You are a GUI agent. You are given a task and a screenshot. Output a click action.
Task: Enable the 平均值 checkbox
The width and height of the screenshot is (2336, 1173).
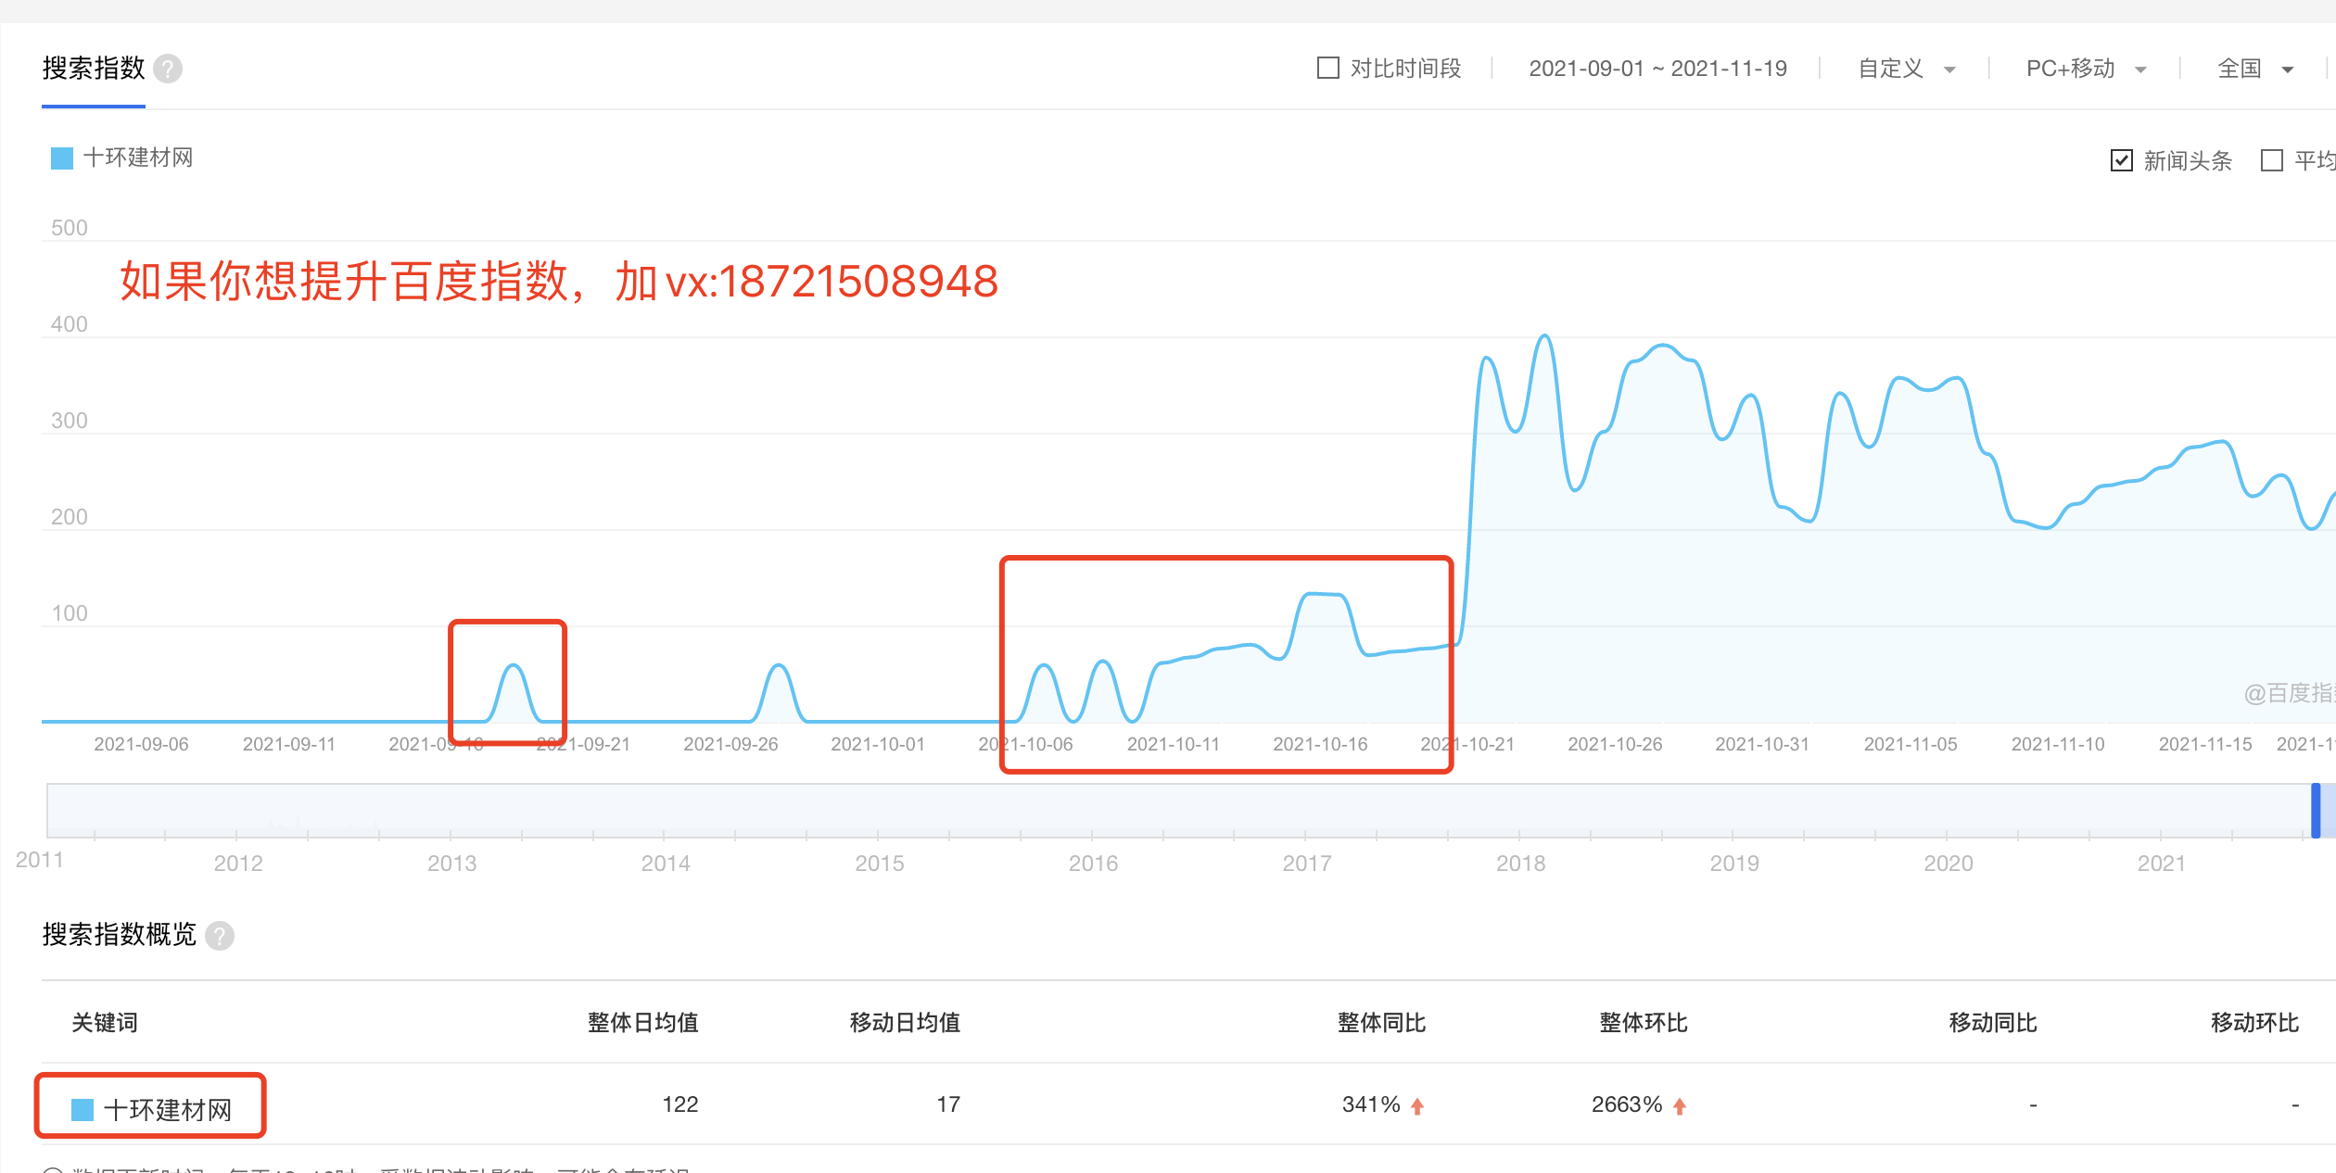pos(2272,160)
